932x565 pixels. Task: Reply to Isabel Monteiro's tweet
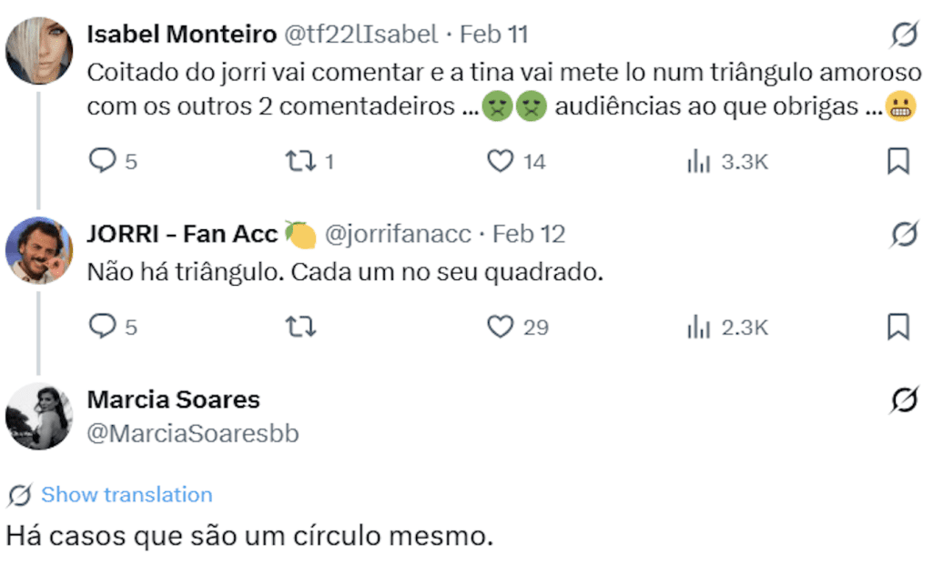[101, 162]
